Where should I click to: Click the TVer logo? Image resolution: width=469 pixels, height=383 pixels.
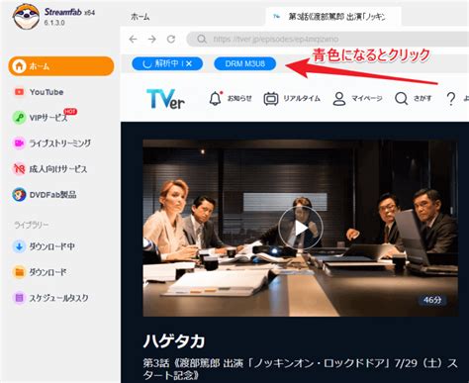(165, 99)
